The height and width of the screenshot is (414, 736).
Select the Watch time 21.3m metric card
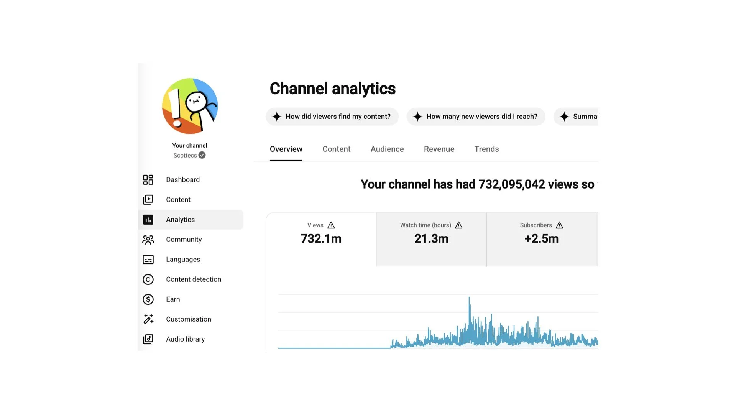[431, 239]
